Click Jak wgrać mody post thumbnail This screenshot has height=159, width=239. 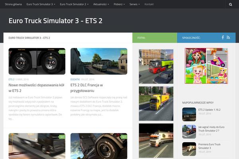[x=189, y=132]
